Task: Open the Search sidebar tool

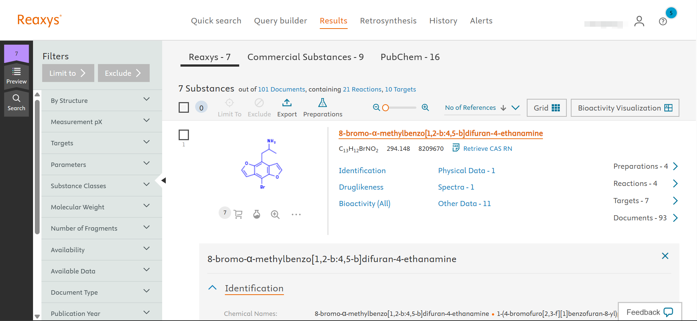Action: point(17,103)
